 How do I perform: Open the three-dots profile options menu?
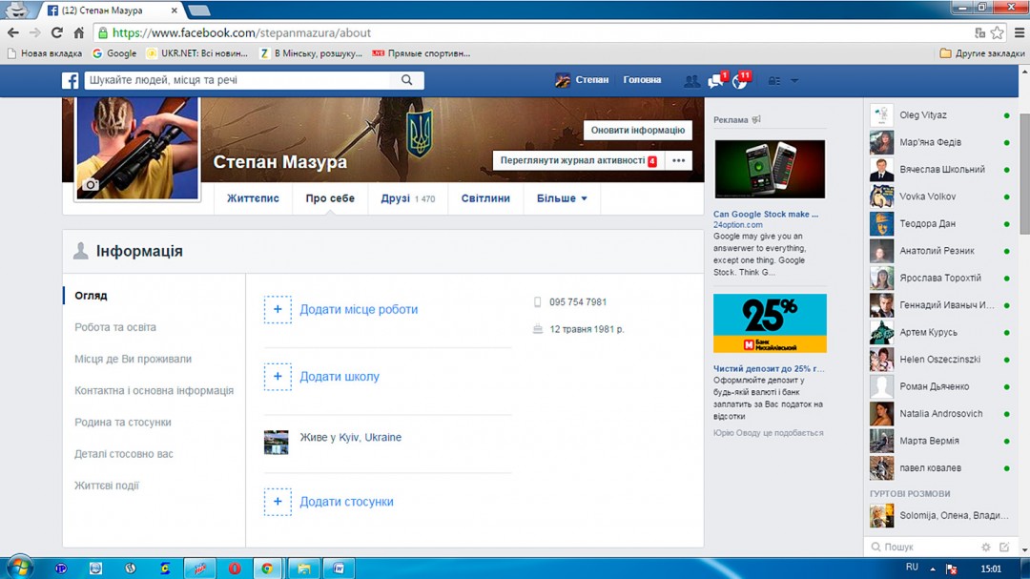click(x=679, y=160)
